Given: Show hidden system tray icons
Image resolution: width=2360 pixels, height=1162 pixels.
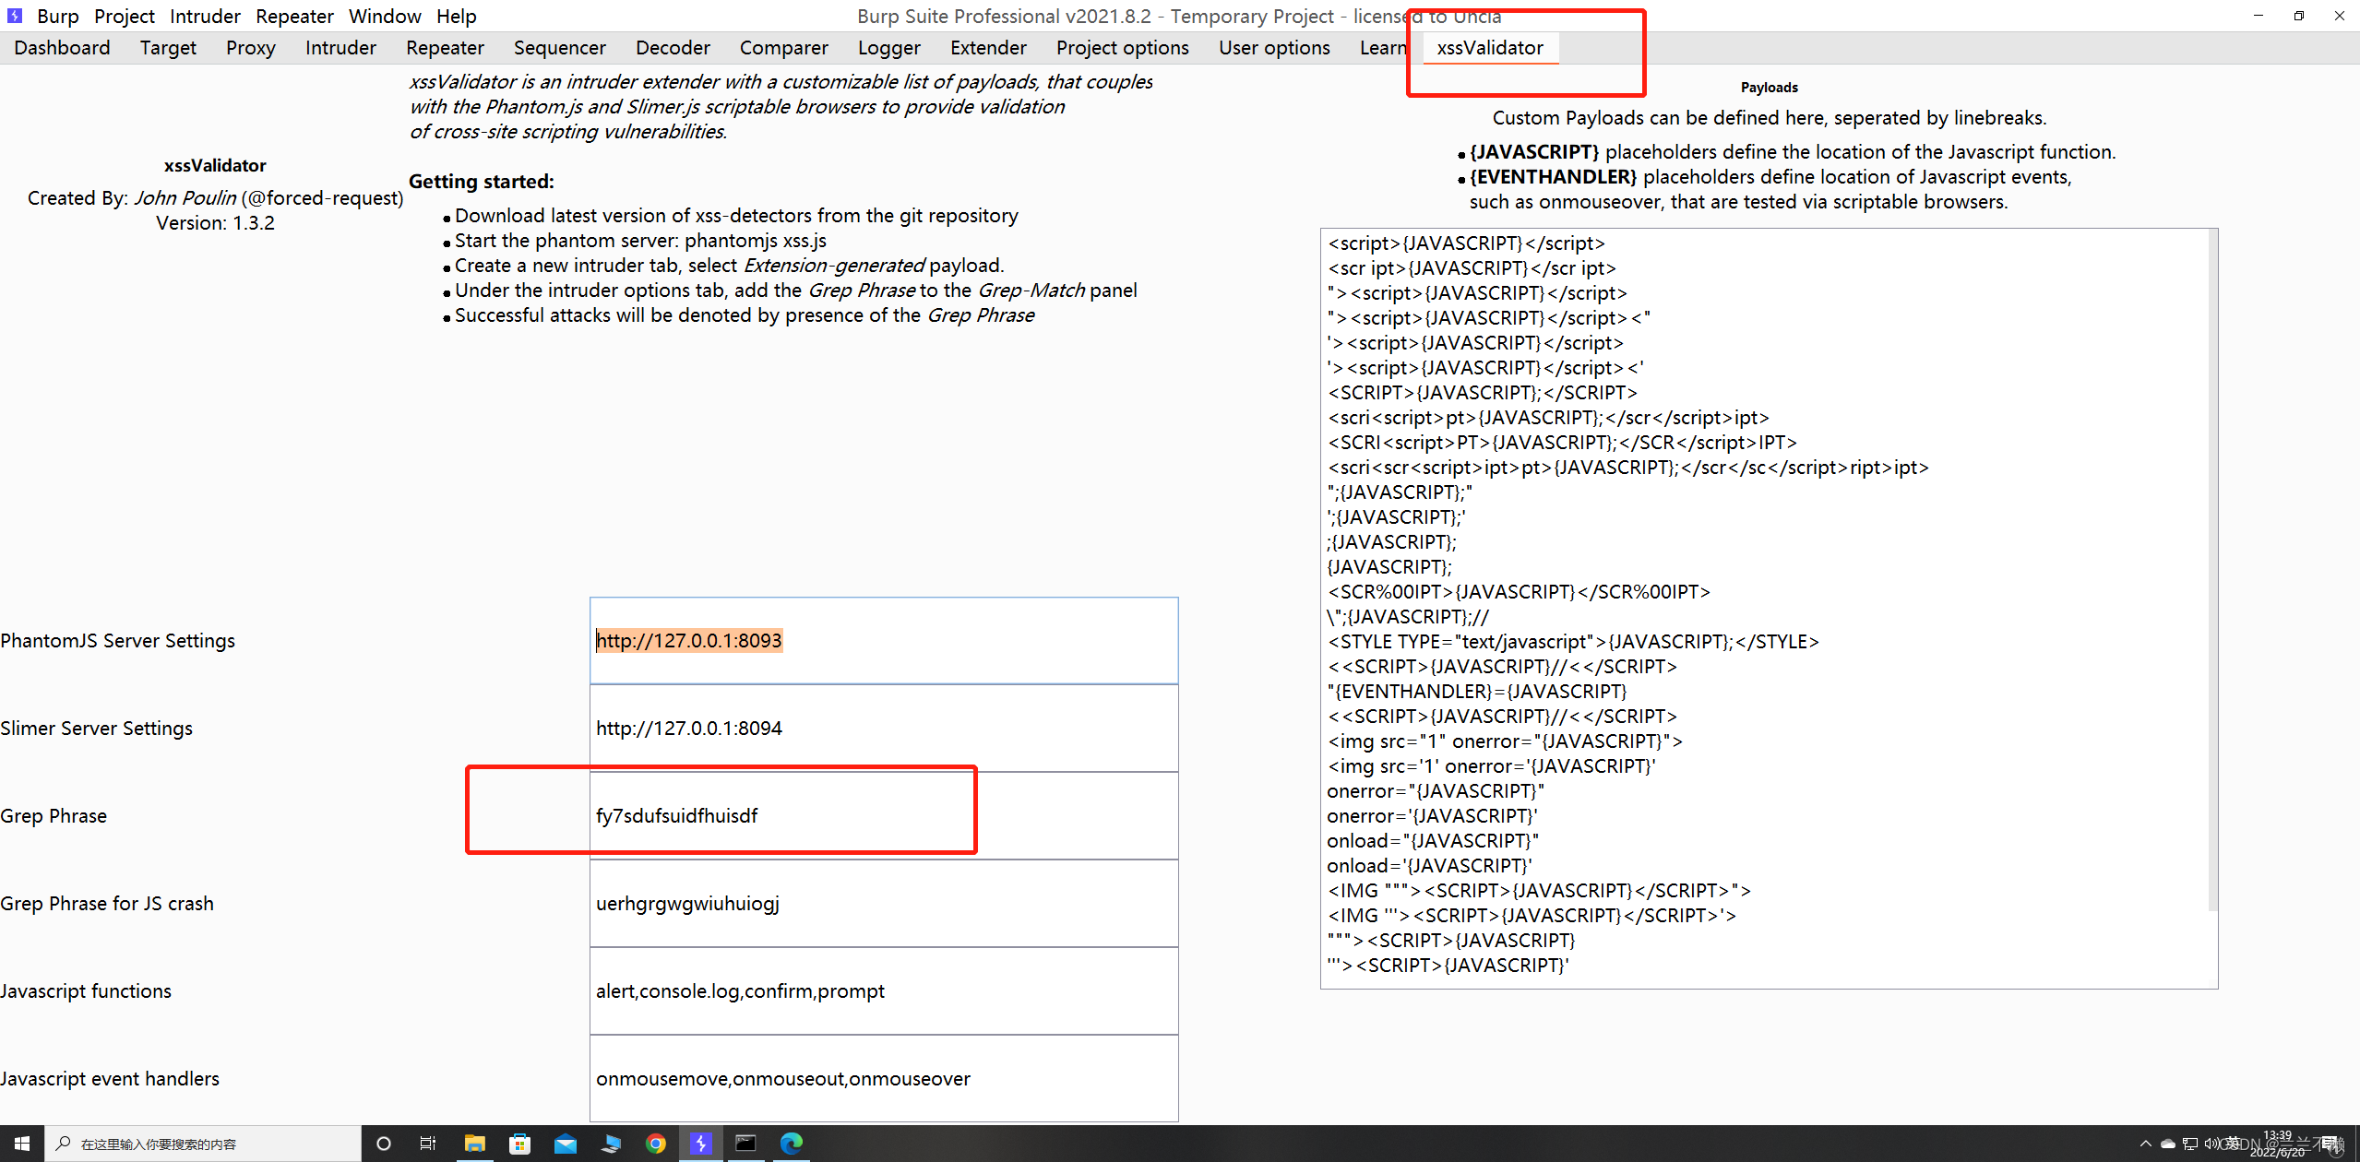Looking at the screenshot, I should (x=2145, y=1144).
